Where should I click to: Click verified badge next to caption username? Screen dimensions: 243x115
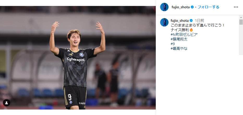(x=191, y=21)
